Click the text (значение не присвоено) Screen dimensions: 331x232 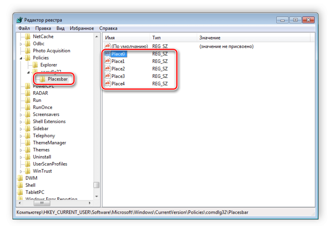coord(226,46)
